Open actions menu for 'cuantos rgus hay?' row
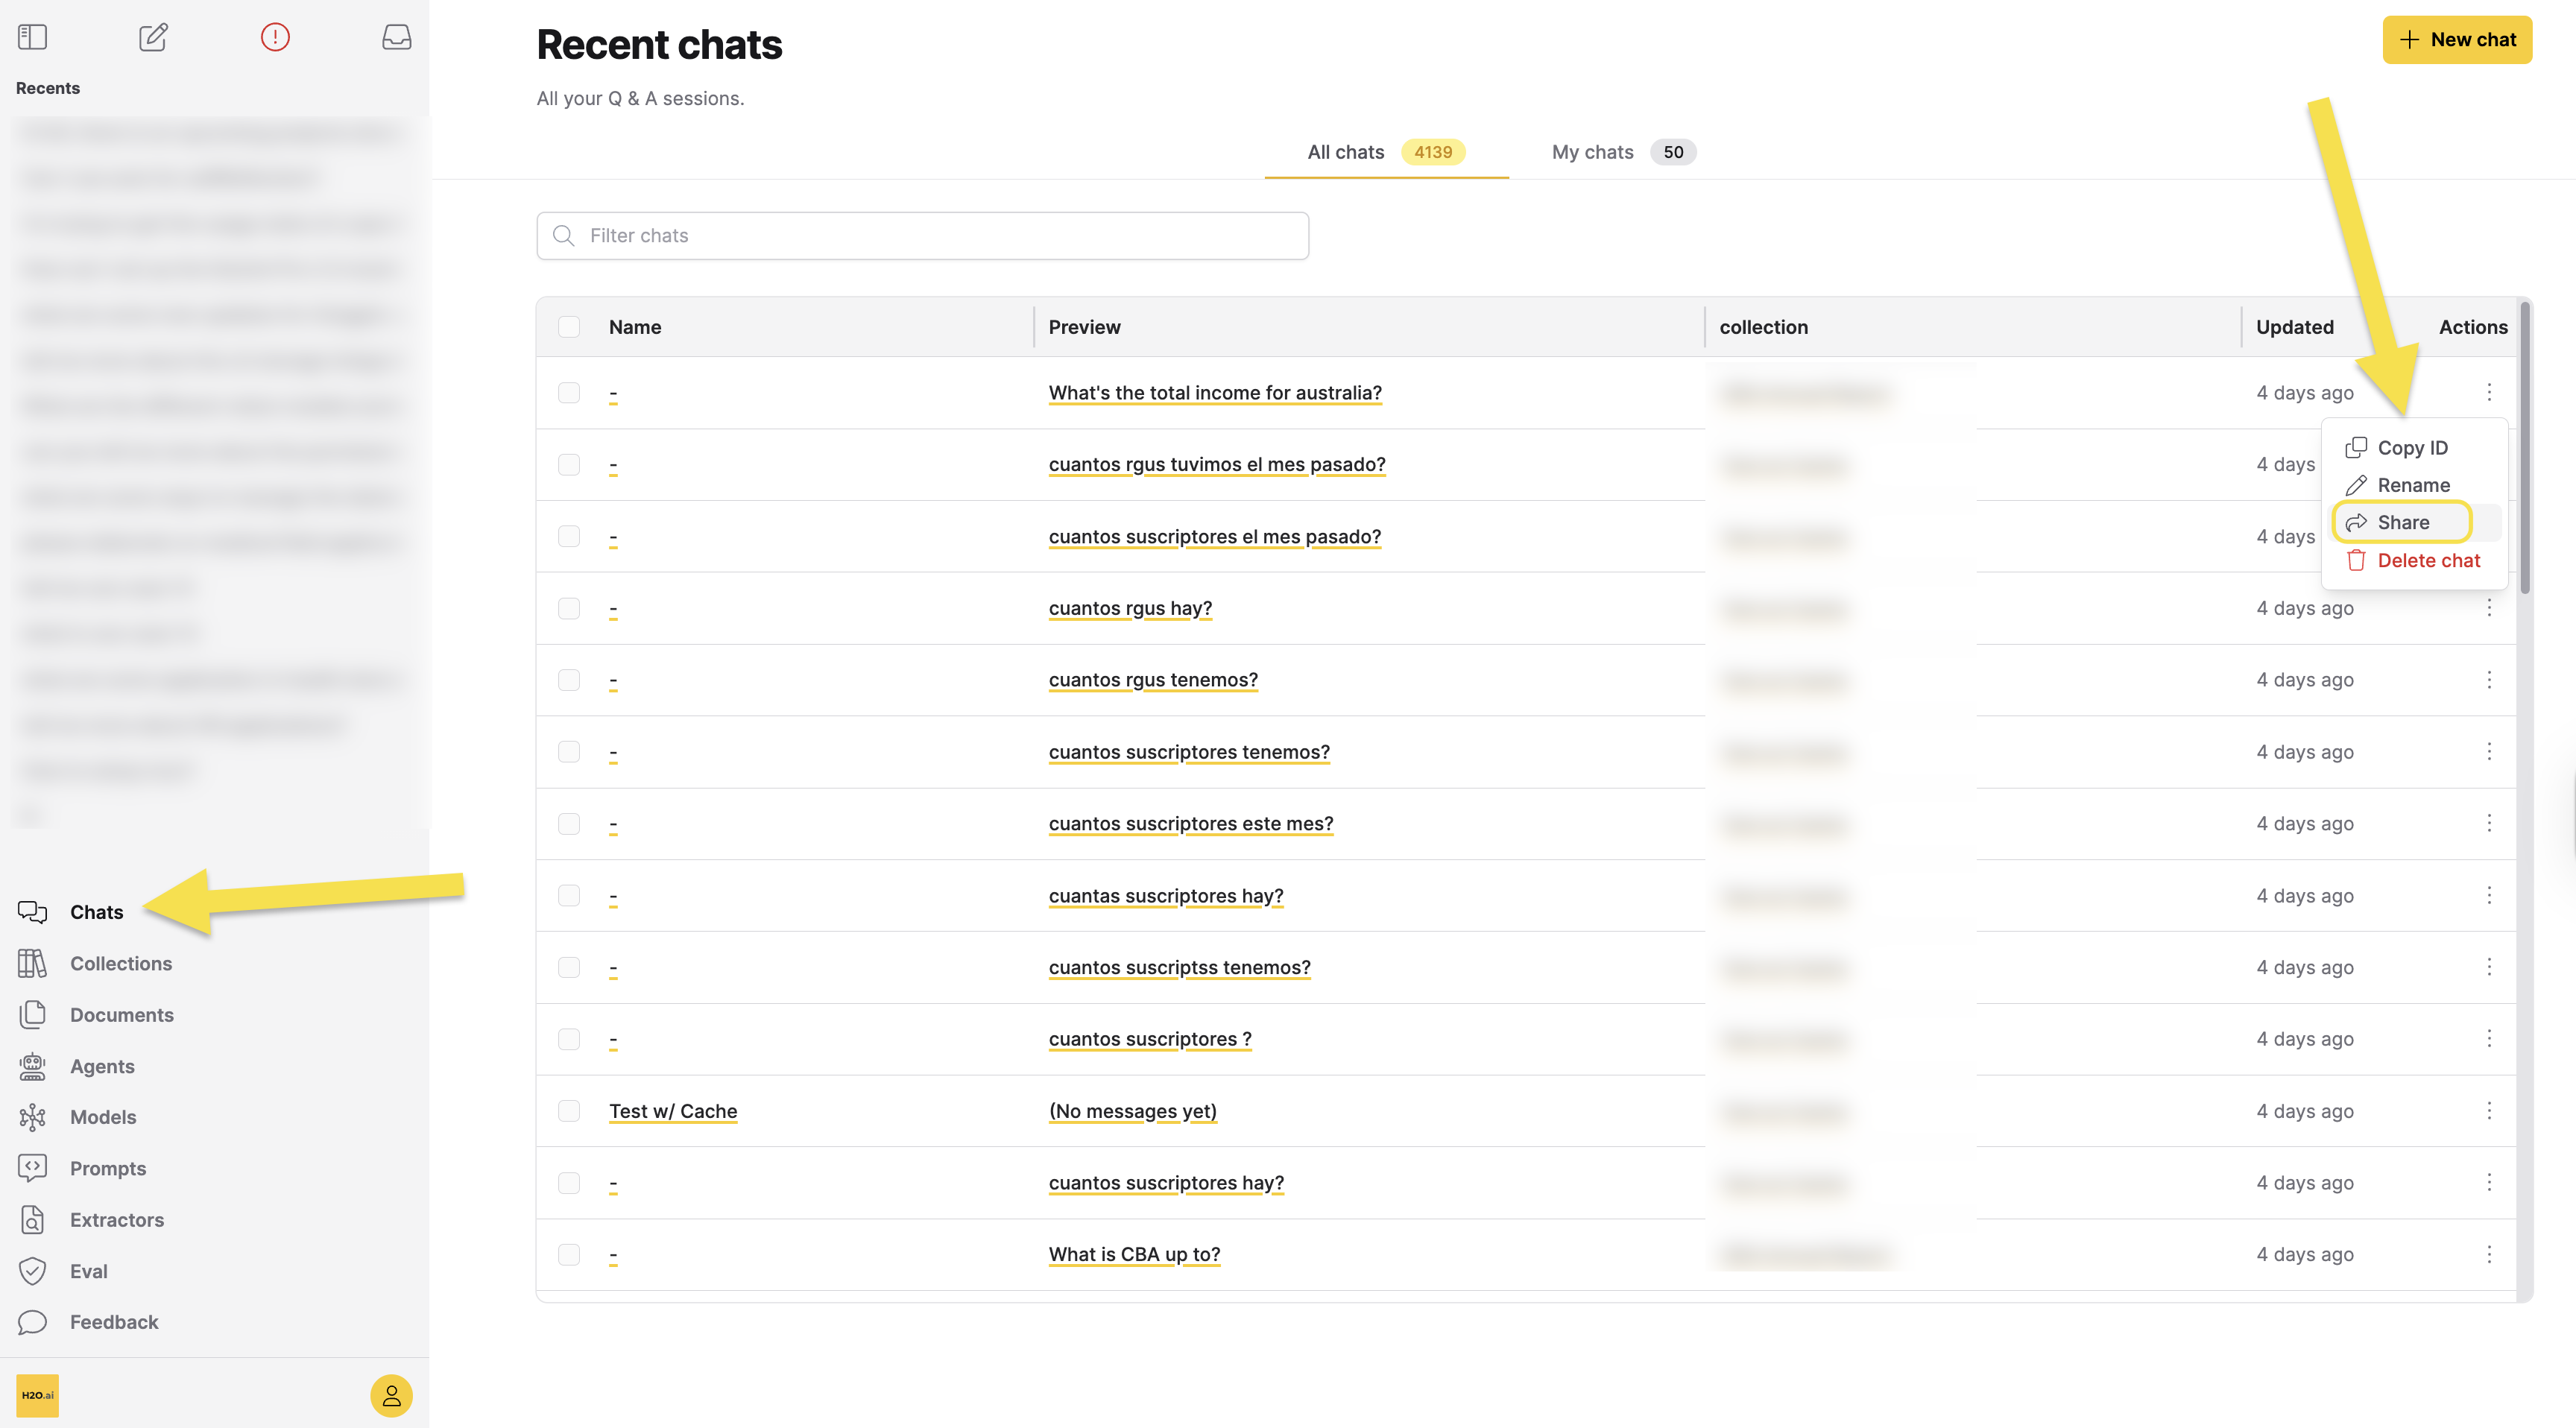 click(2489, 608)
